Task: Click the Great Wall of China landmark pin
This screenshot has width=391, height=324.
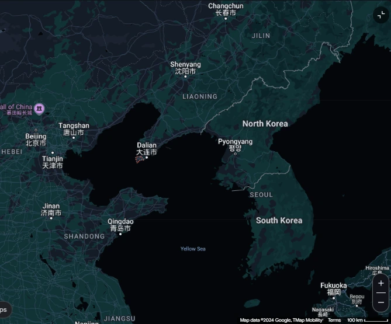Action: pos(39,109)
